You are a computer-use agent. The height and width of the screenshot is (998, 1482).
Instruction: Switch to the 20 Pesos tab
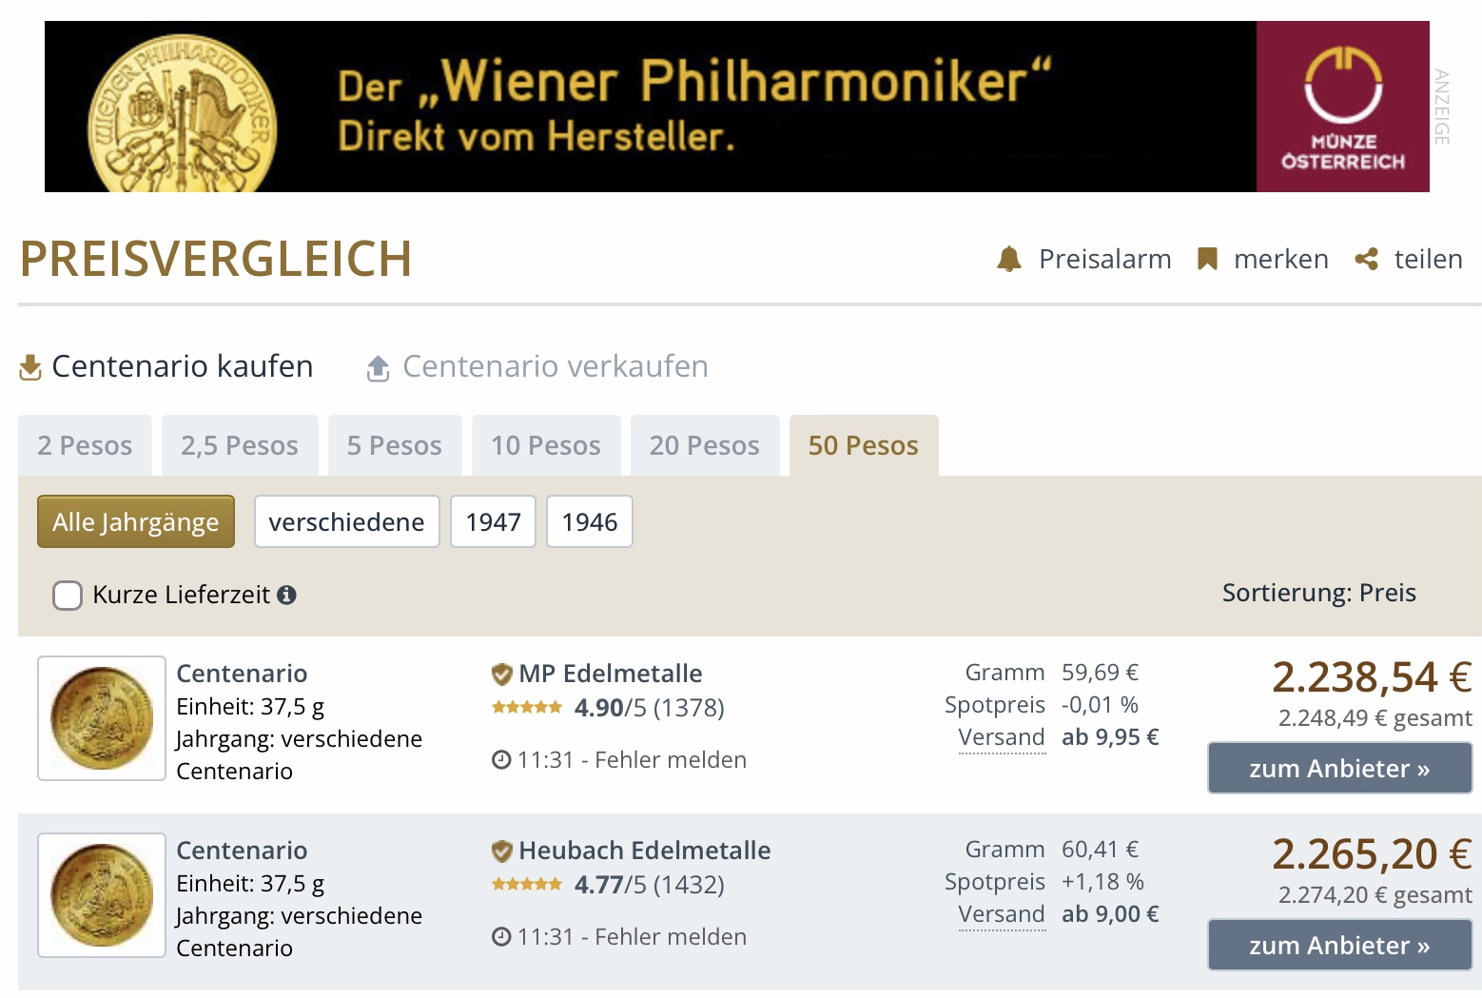(704, 445)
